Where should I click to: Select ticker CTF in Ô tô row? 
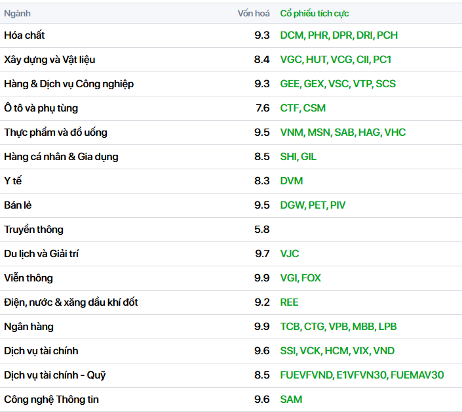coord(289,108)
